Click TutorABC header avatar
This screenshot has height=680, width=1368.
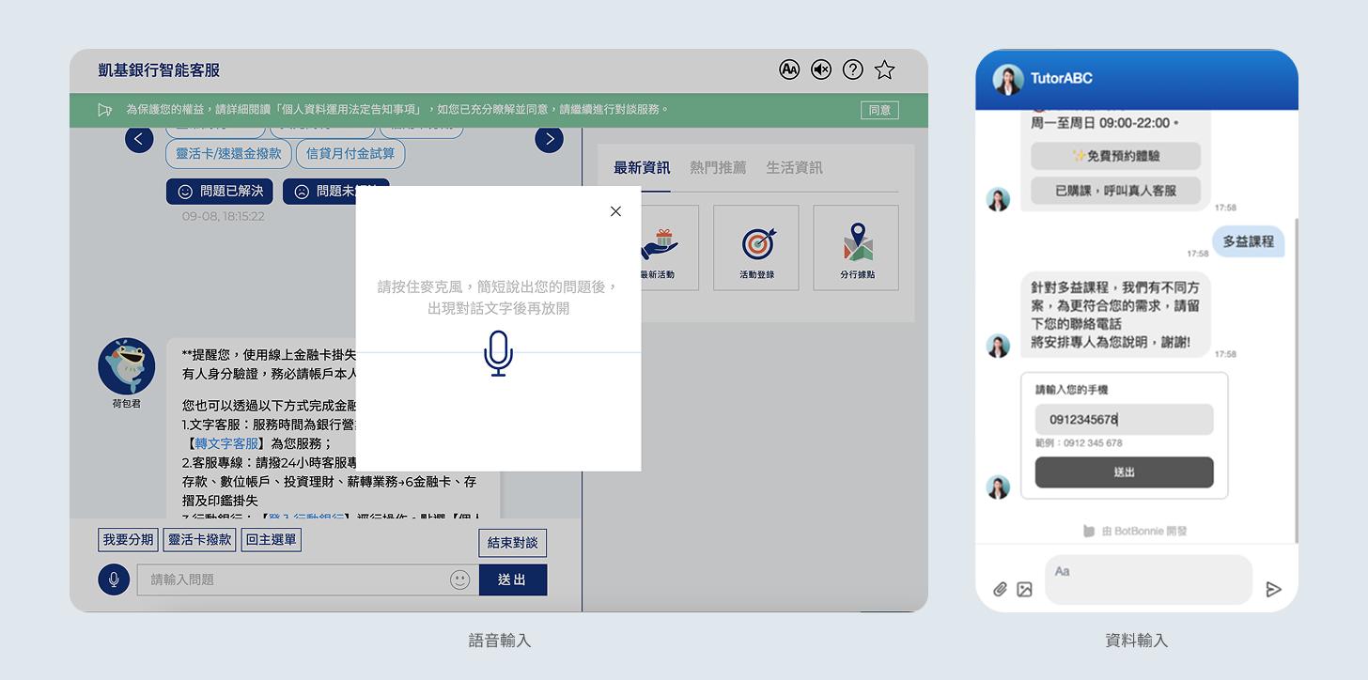point(1008,79)
